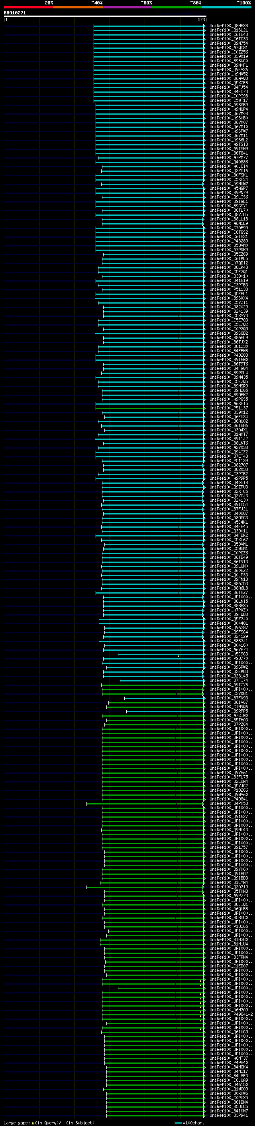Image resolution: width=255 pixels, height=1126 pixels.
Task: Select hit label UniRef100_B9N754
Action: tap(228, 43)
